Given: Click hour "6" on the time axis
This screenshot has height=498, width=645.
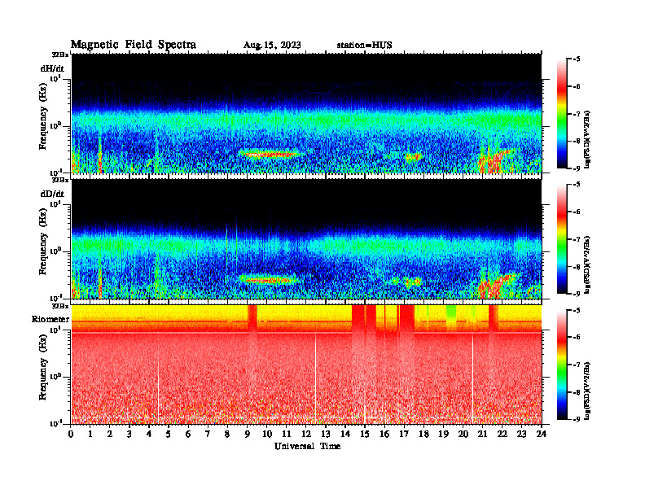Looking at the screenshot, I should [188, 434].
